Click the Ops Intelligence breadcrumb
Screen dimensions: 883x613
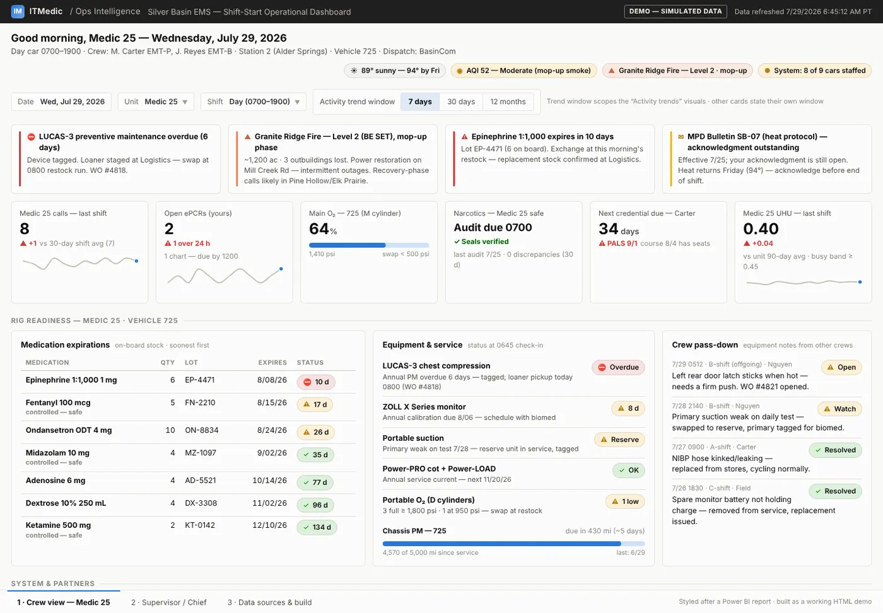[108, 11]
